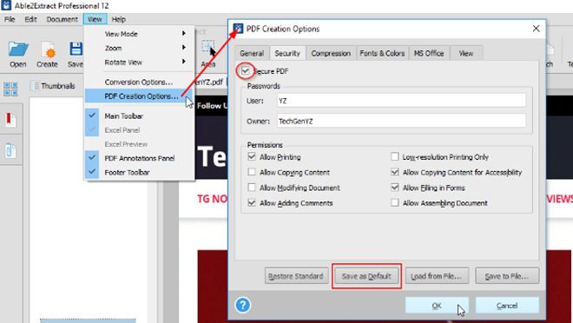Switch to the Compression tab
The width and height of the screenshot is (573, 323).
coord(331,53)
